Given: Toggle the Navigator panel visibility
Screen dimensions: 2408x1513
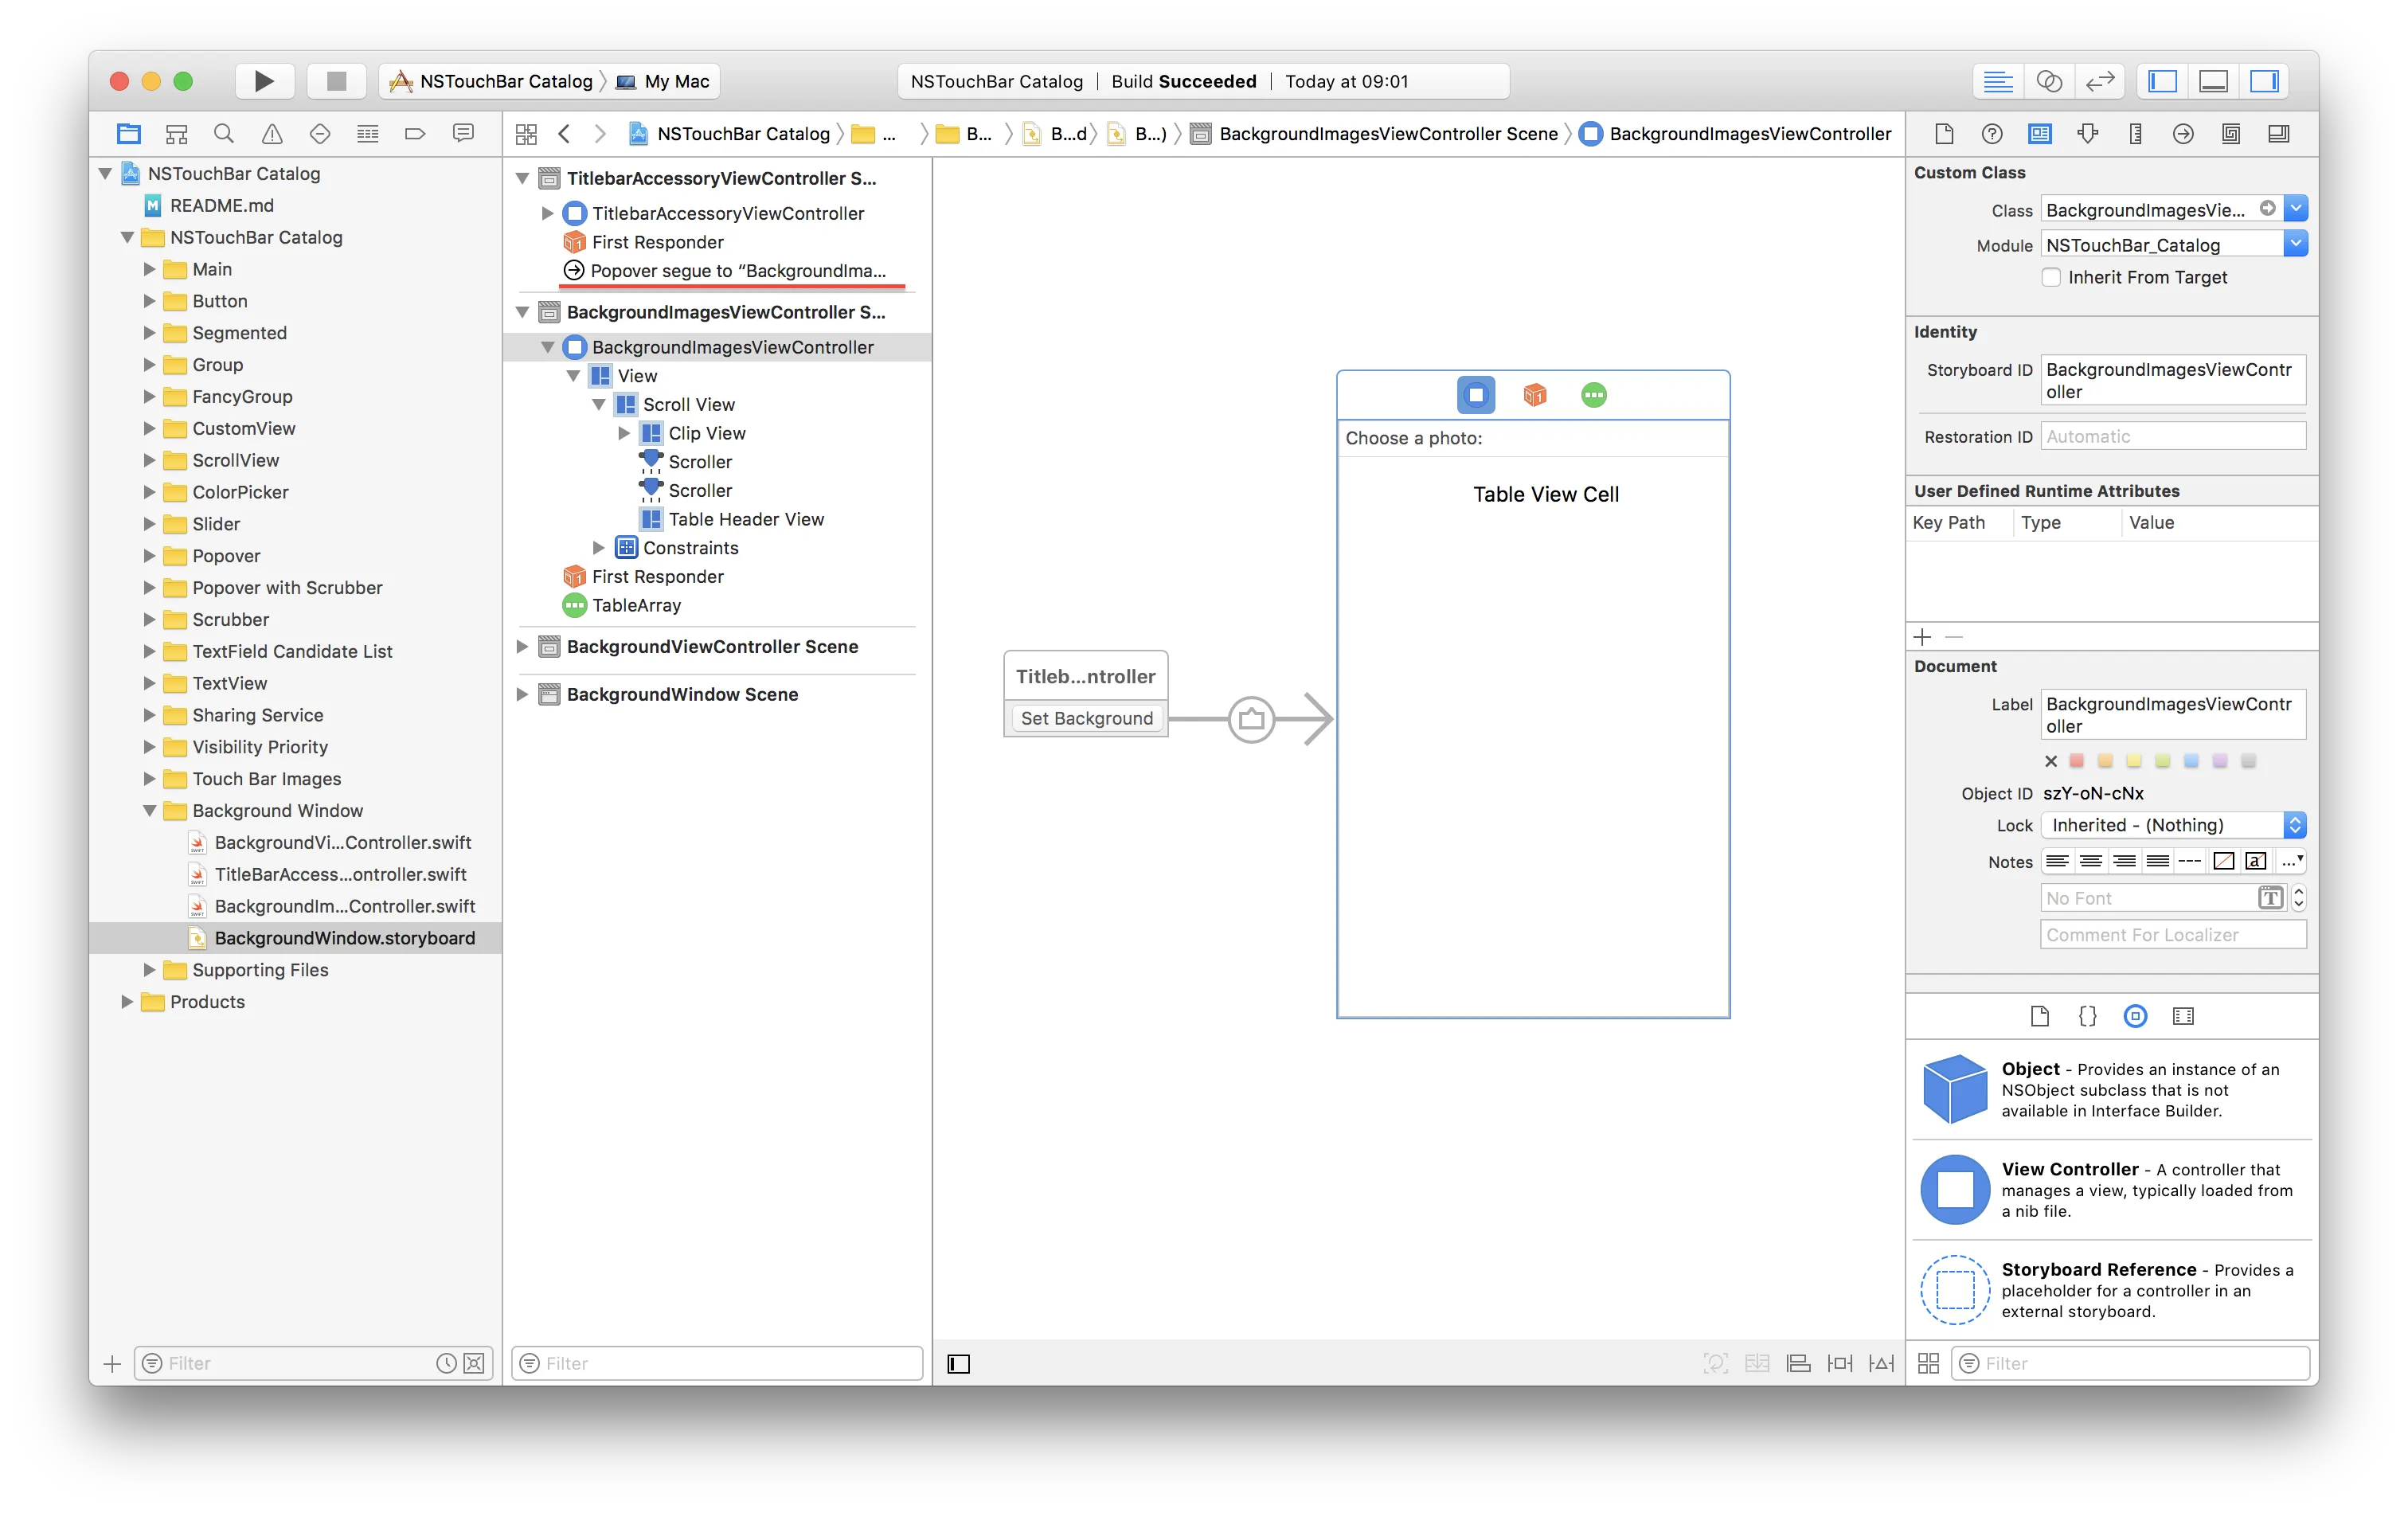Looking at the screenshot, I should (2162, 81).
